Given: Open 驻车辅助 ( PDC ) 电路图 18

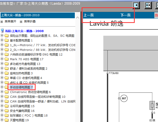Looking at the screenshot, I should [29, 115].
